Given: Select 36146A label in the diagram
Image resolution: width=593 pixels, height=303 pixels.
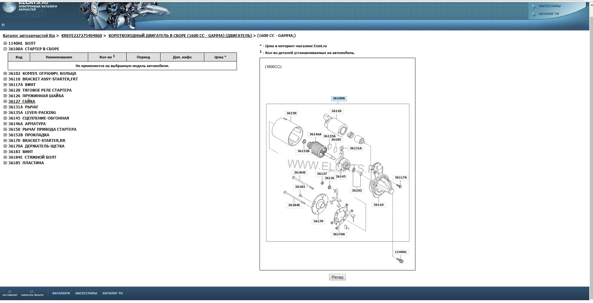Looking at the screenshot, I should point(315,134).
